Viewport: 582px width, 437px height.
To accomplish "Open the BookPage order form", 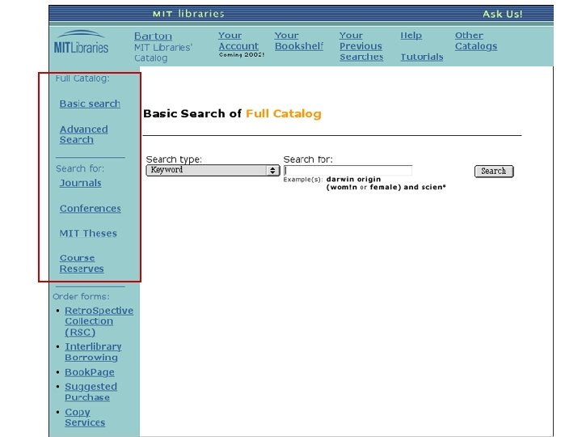I will 90,372.
